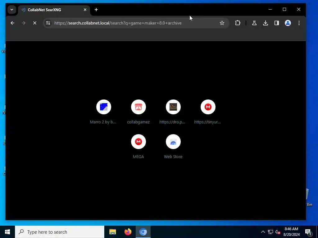Toggle the browser side panel
The height and width of the screenshot is (238, 318).
click(276, 23)
